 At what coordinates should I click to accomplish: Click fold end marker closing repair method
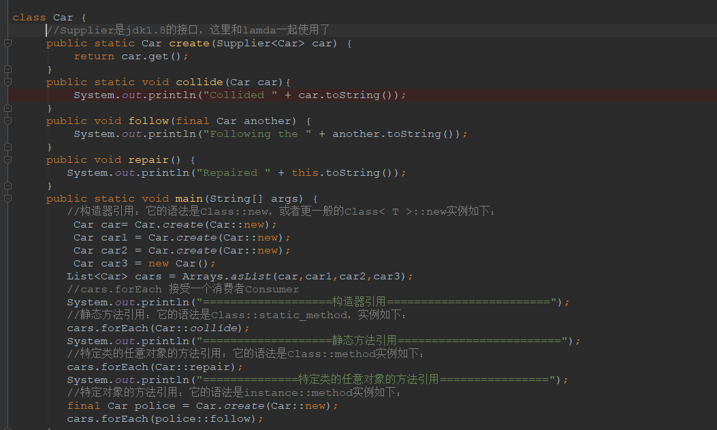coord(7,186)
